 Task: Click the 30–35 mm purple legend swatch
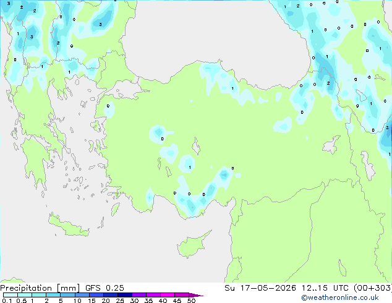pos(139,295)
